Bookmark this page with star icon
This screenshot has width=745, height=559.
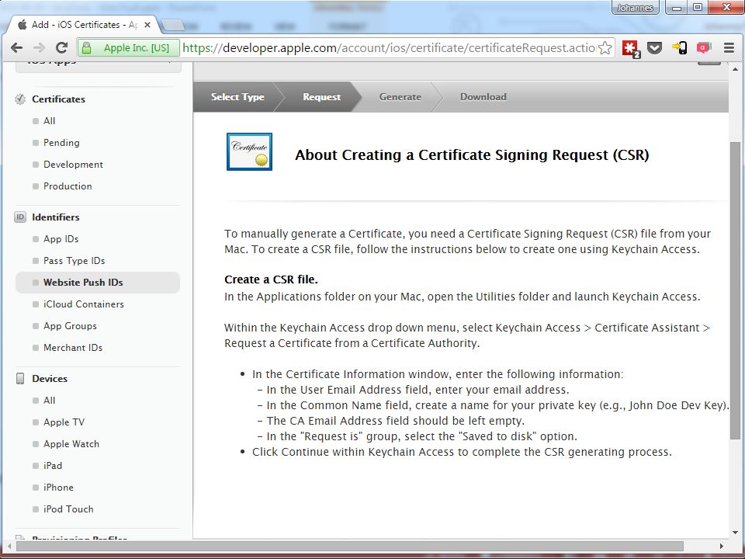tap(605, 47)
